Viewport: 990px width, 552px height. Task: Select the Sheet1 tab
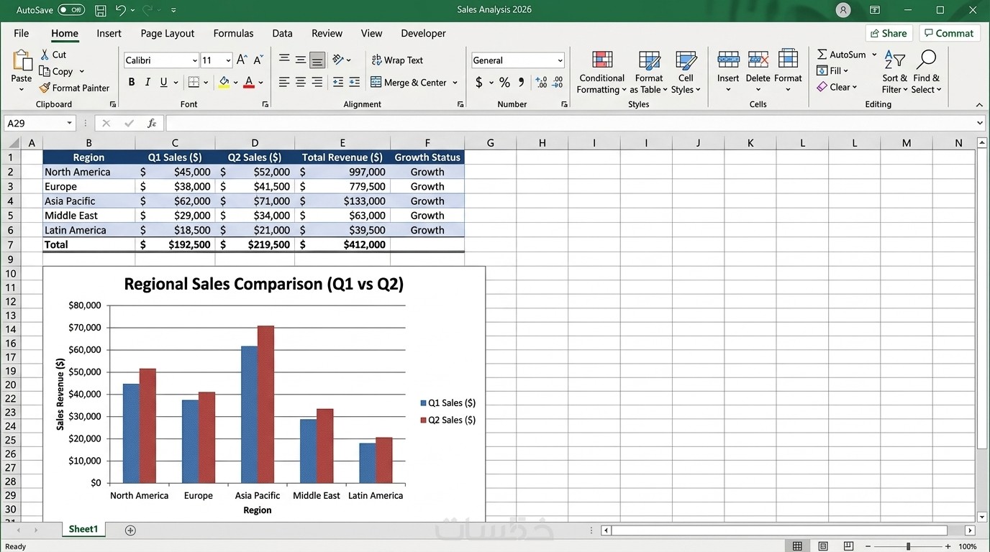click(83, 530)
